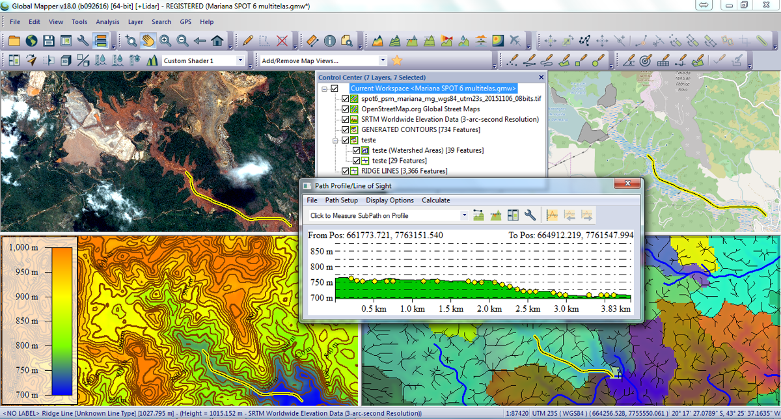Uncheck the GENERATED CONTOURS layer checkbox
Image resolution: width=781 pixels, height=419 pixels.
click(x=346, y=129)
